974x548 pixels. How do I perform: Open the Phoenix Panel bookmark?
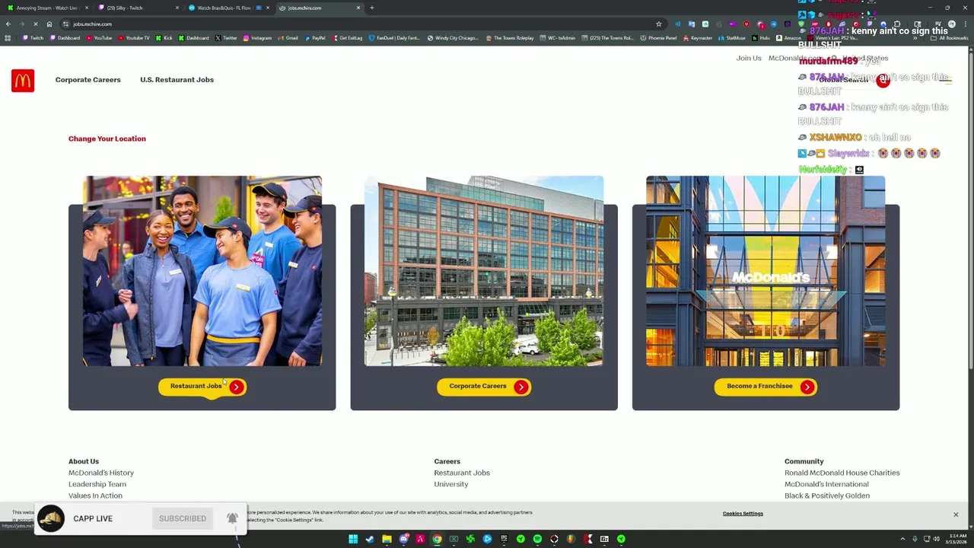click(x=658, y=38)
